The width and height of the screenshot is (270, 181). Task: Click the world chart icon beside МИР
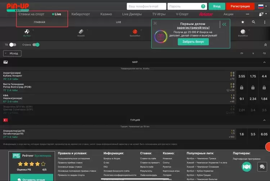coord(5,62)
